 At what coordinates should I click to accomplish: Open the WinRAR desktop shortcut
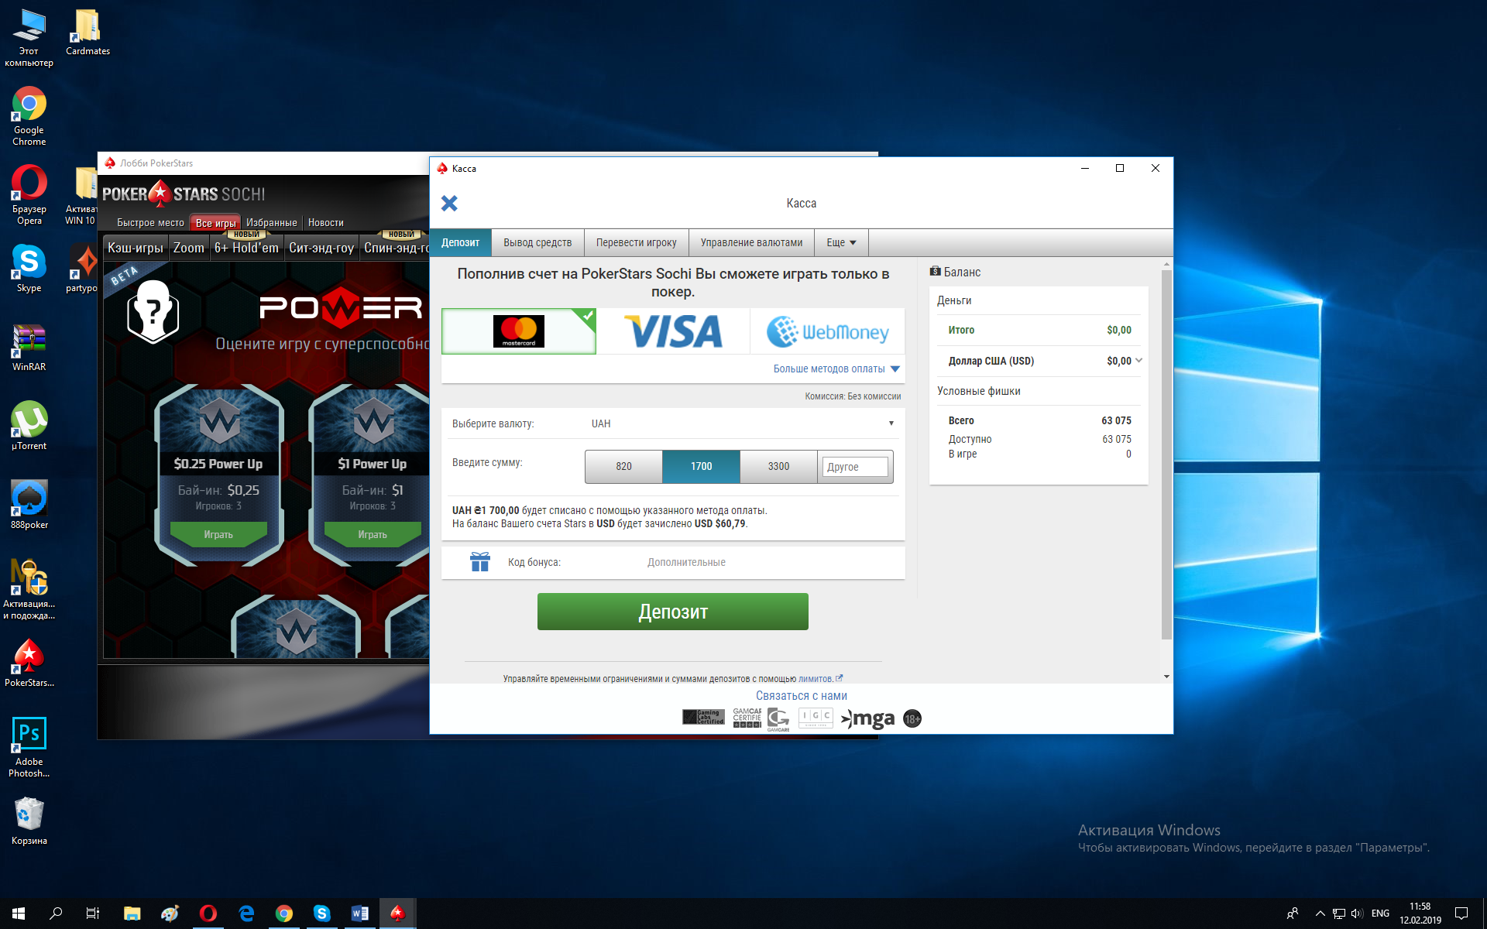pyautogui.click(x=29, y=348)
